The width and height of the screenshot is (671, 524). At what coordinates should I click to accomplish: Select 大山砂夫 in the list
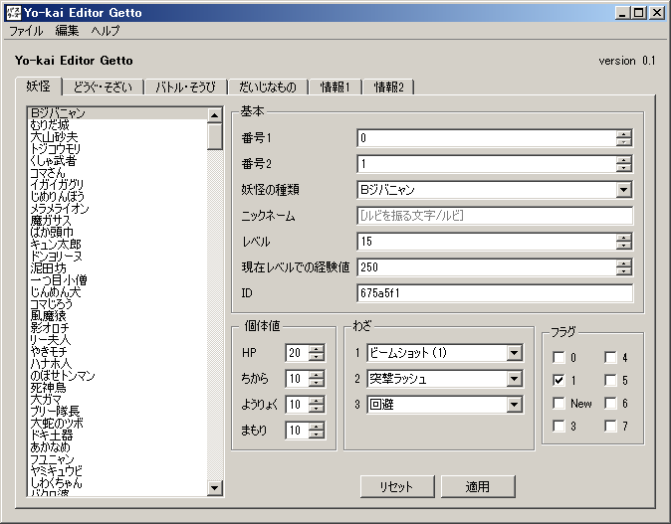pos(117,137)
